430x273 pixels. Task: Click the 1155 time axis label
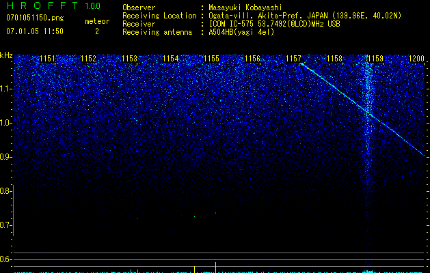click(x=212, y=59)
